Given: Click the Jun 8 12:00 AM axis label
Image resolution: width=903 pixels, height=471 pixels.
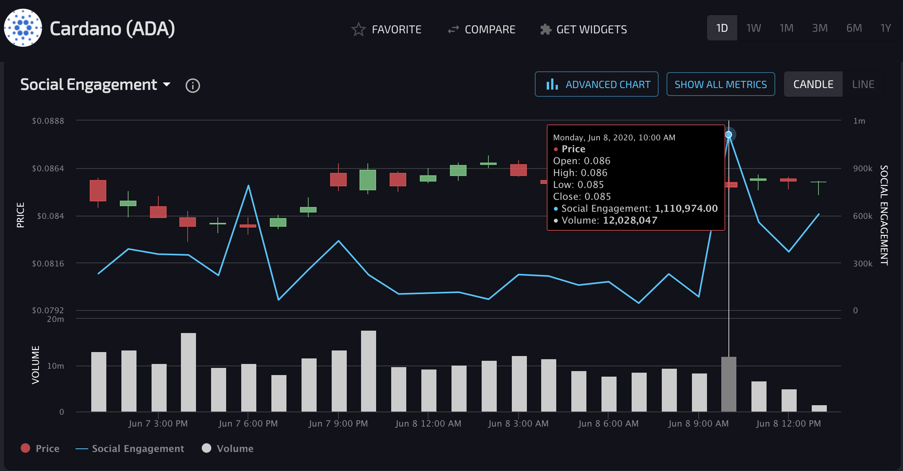Looking at the screenshot, I should pos(428,423).
